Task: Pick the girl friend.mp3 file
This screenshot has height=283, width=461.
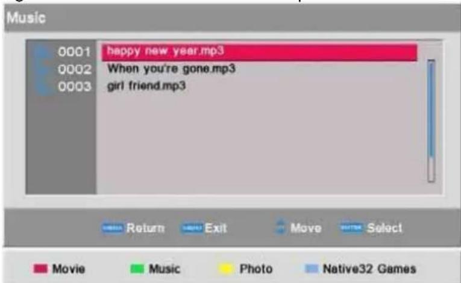Action: 146,86
